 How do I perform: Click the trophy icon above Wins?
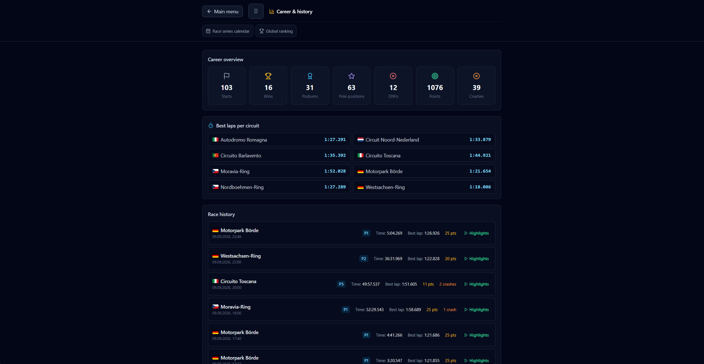pyautogui.click(x=268, y=76)
